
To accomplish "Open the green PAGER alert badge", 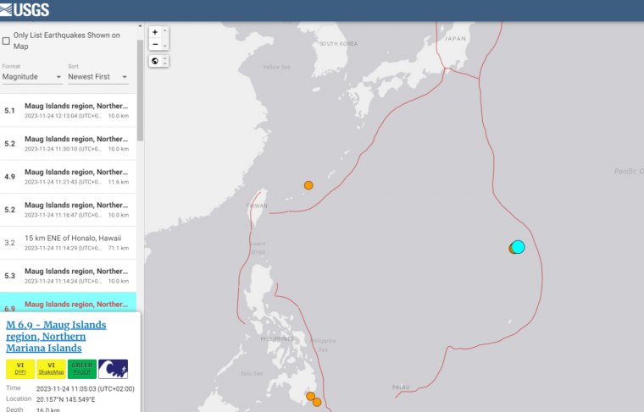I will tap(81, 368).
